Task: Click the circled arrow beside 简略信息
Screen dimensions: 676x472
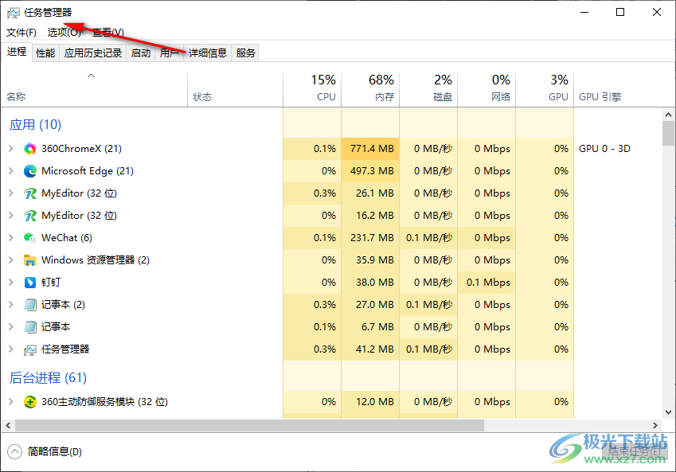Action: click(14, 452)
